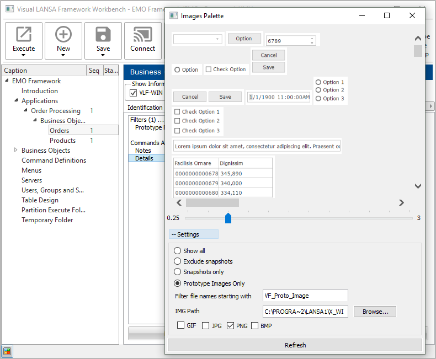Select Command Definitions tree item
Viewport: 436px width, 359px height.
[x=54, y=160]
